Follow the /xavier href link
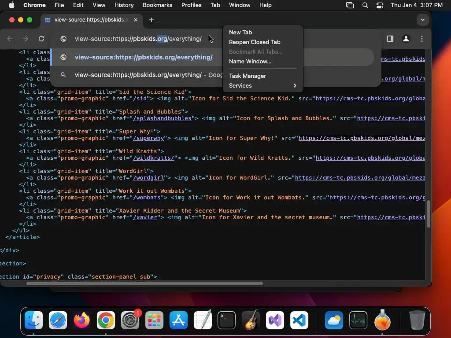451x338 pixels. [145, 217]
